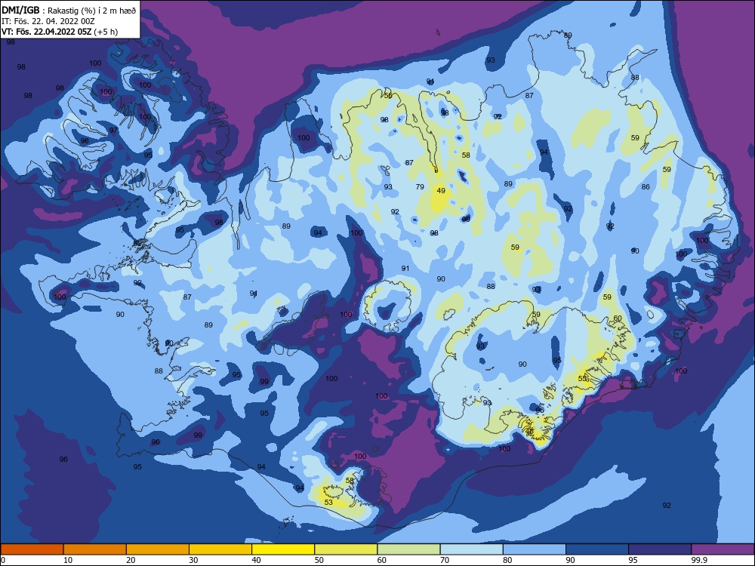This screenshot has height=566, width=755.
Task: Select the '10' tick label on the color scale
Action: pyautogui.click(x=68, y=560)
